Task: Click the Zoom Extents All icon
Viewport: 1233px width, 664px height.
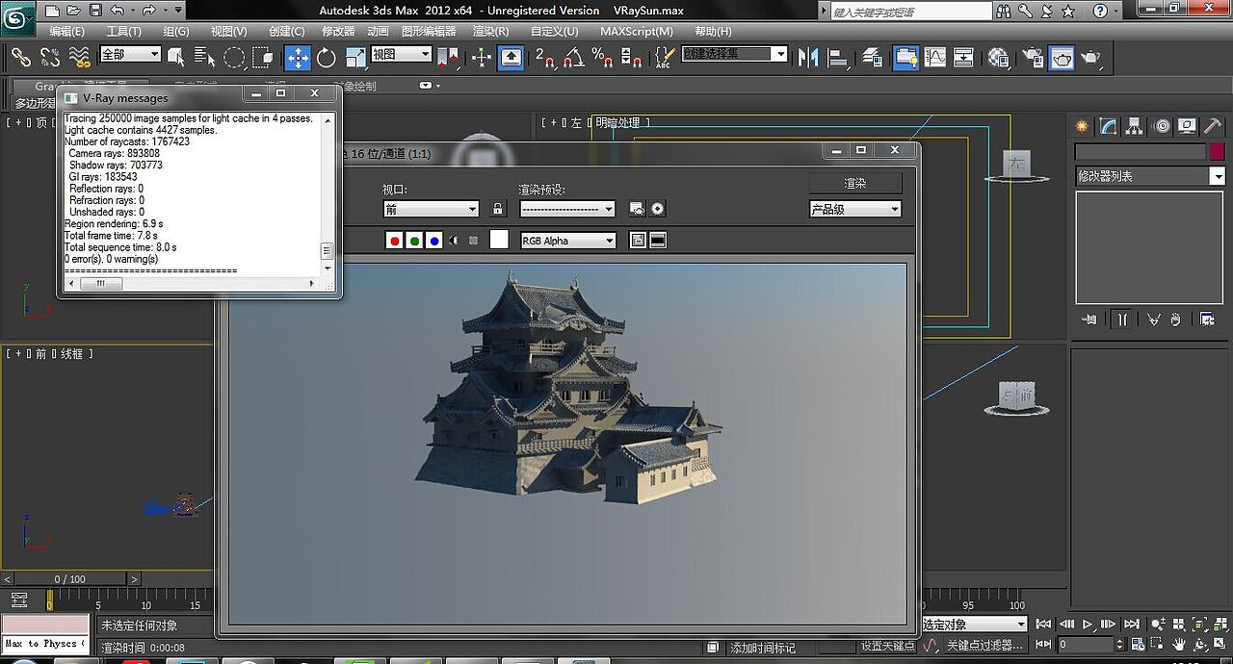Action: coord(1221,624)
